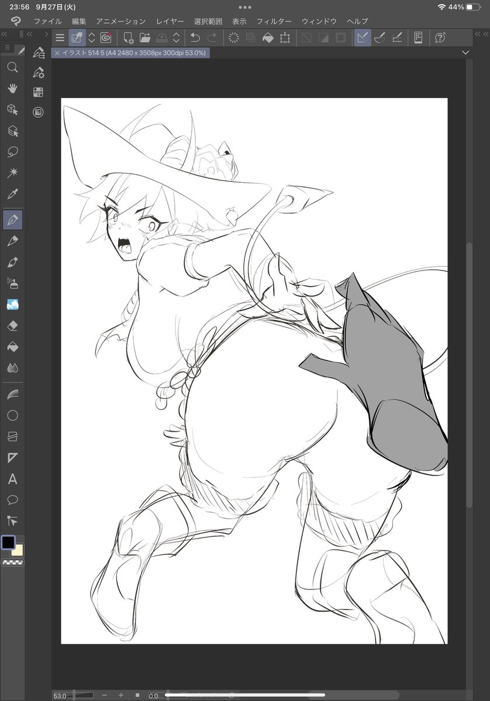This screenshot has width=490, height=701.
Task: Toggle Snap to Special Ruler
Action: pos(379,38)
